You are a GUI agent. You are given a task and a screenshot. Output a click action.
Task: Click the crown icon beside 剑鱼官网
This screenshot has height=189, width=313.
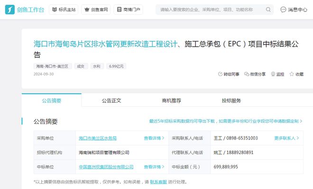pos(87,9)
